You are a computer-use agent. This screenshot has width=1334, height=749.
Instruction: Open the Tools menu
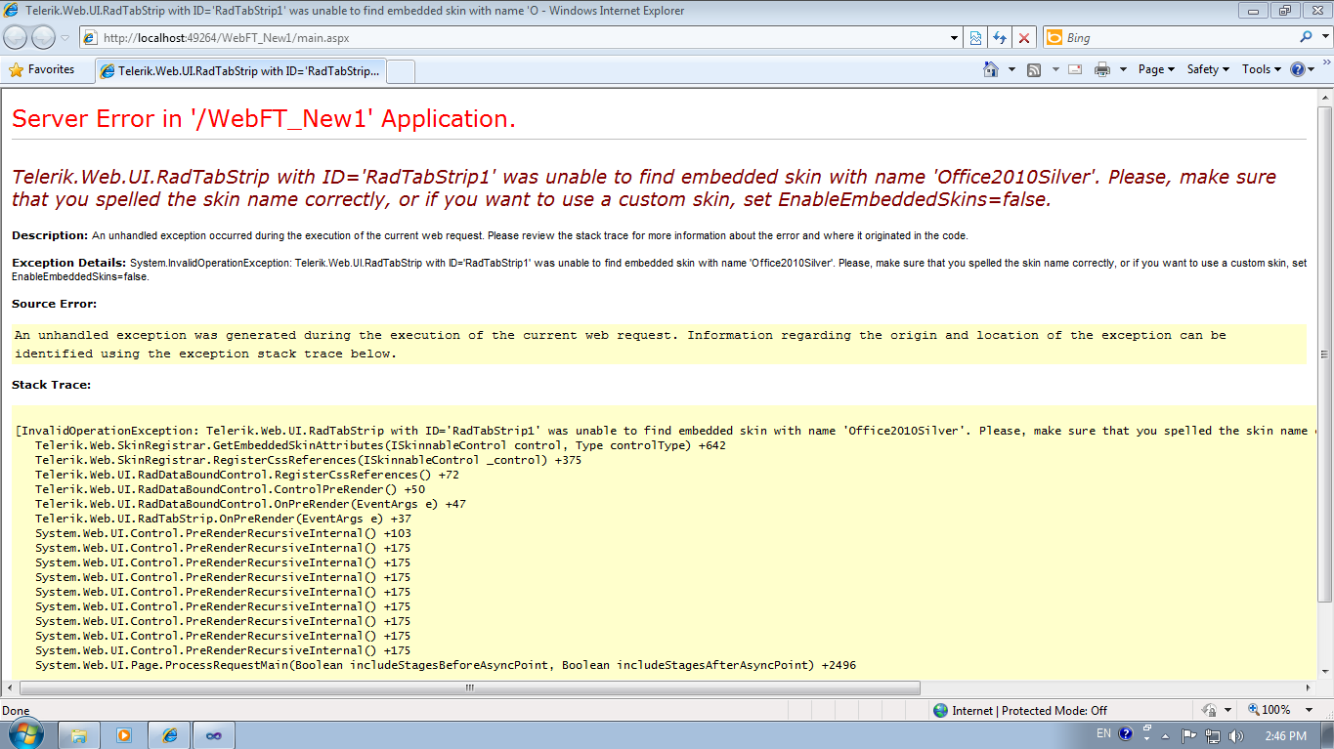tap(1261, 69)
